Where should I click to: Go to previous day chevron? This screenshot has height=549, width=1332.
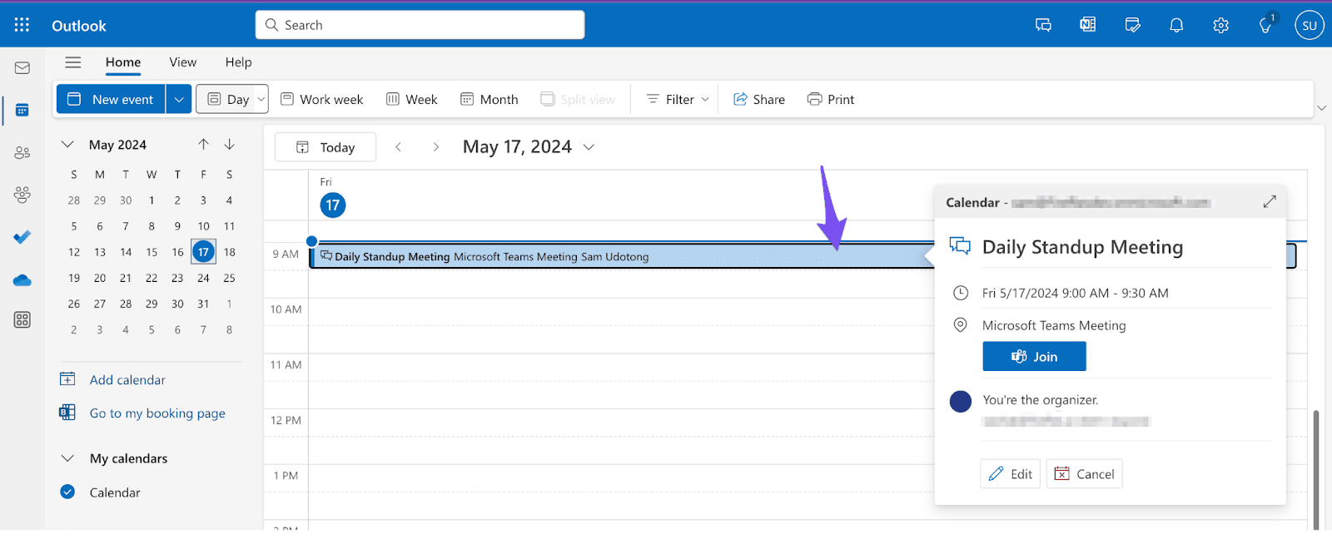398,147
